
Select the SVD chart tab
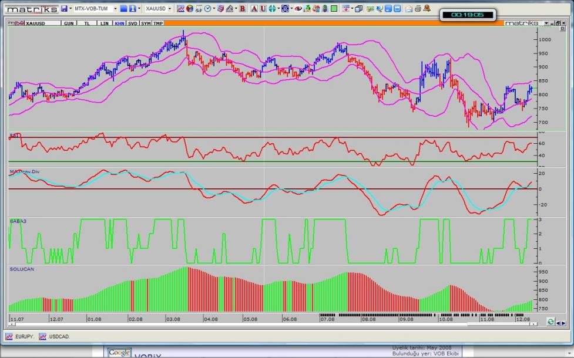tap(133, 23)
